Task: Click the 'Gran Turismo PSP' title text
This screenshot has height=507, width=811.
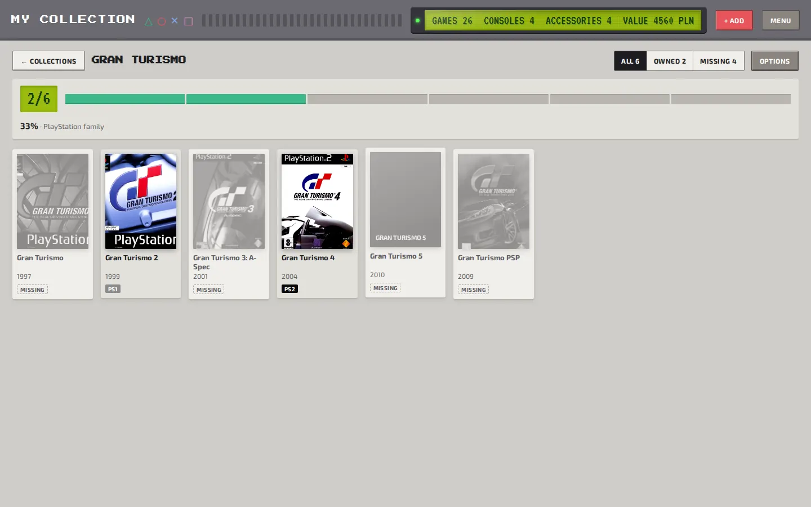Action: 489,258
